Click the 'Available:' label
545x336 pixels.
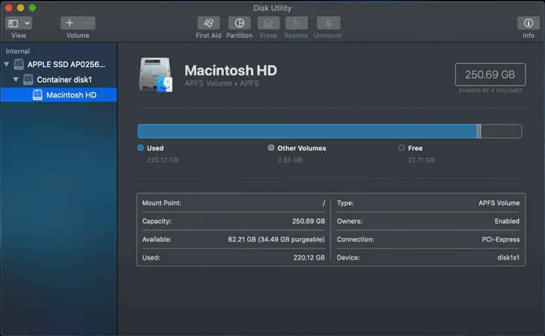click(157, 239)
